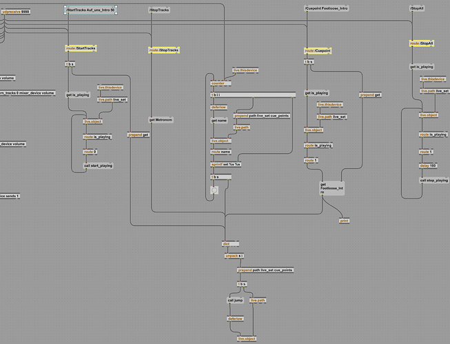The image size is (450, 344).
Task: Click the call jump message box
Action: coord(235,300)
